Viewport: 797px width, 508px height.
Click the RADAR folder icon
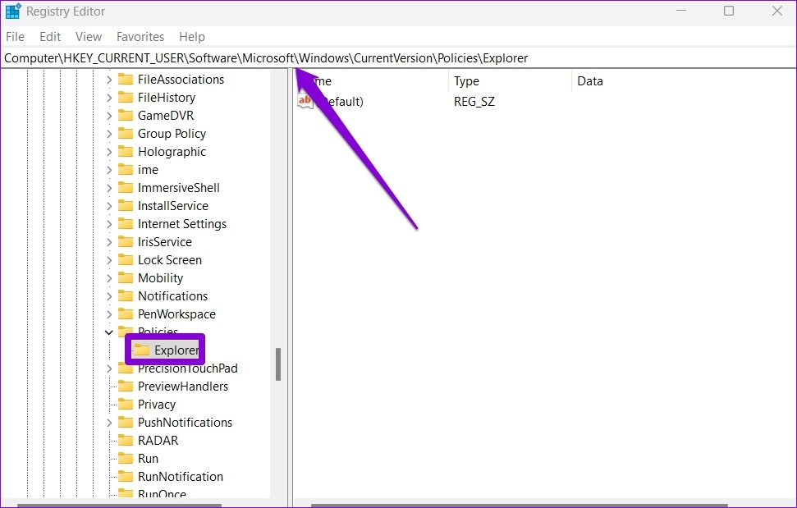click(x=126, y=441)
